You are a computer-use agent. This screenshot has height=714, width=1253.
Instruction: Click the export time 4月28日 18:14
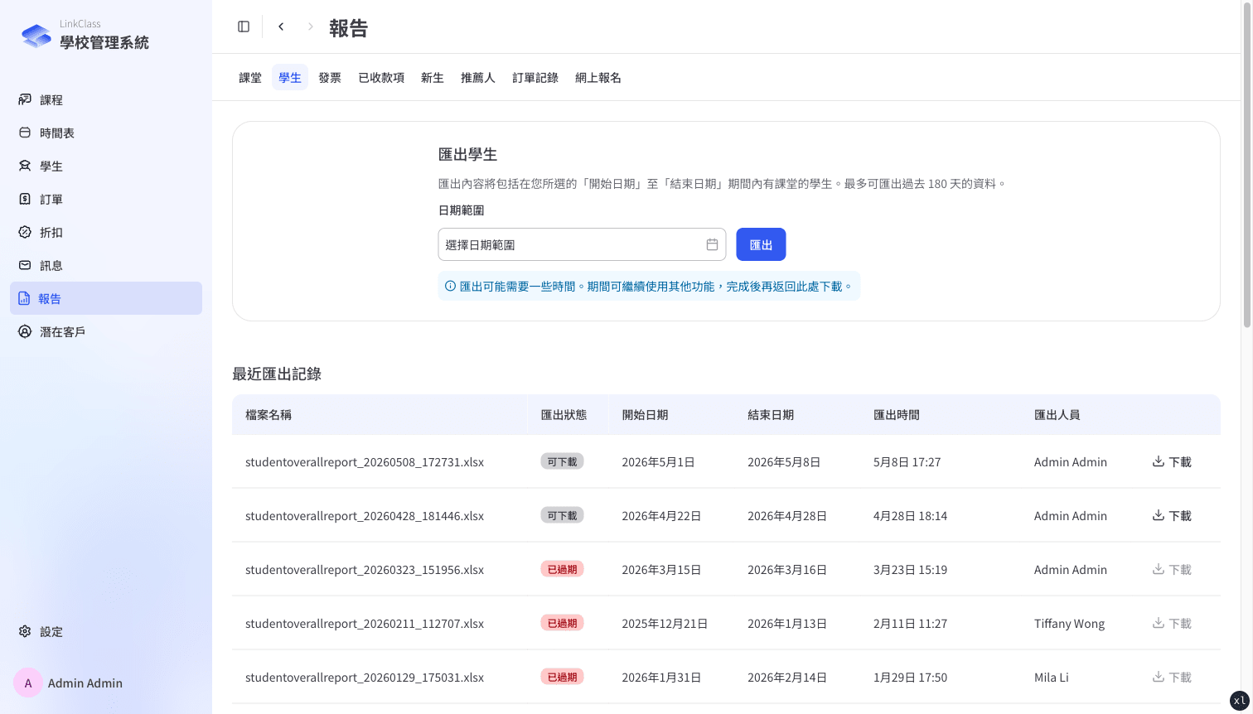coord(910,515)
